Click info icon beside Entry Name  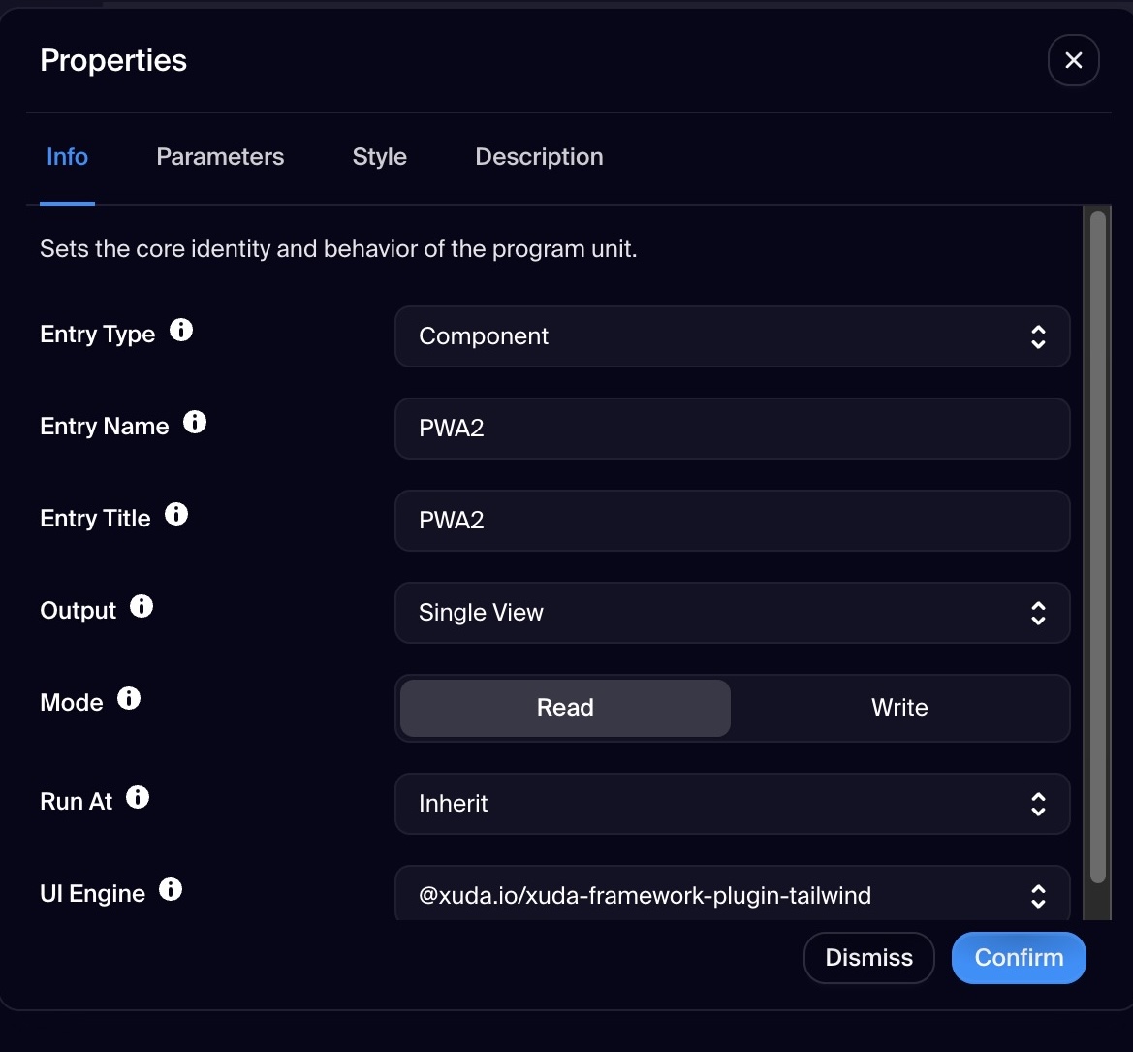(x=195, y=423)
